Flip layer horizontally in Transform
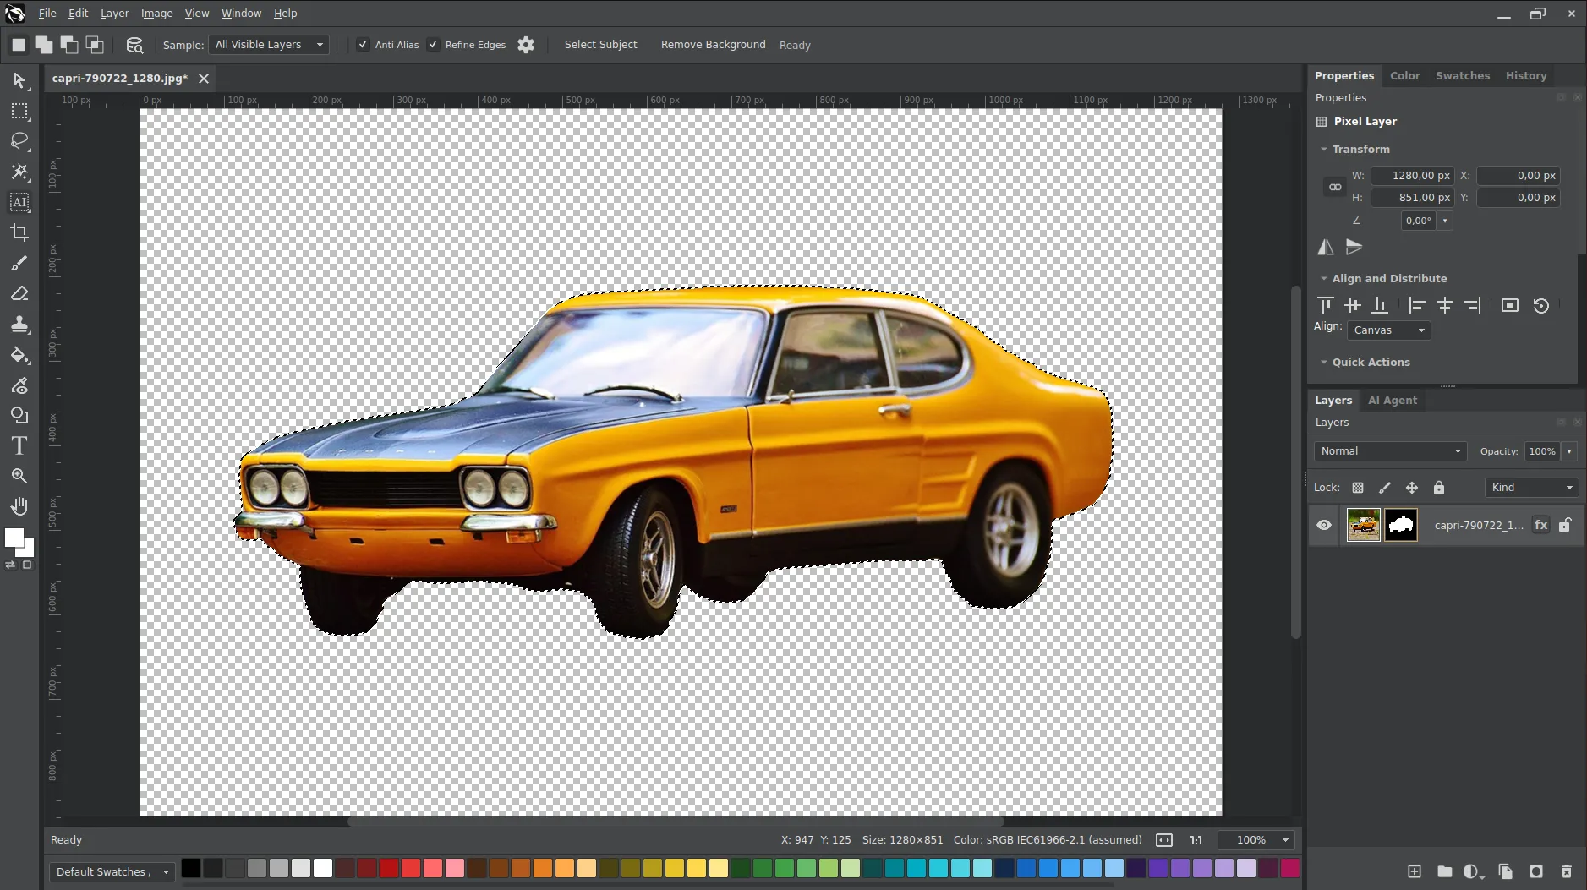The image size is (1587, 890). point(1326,247)
